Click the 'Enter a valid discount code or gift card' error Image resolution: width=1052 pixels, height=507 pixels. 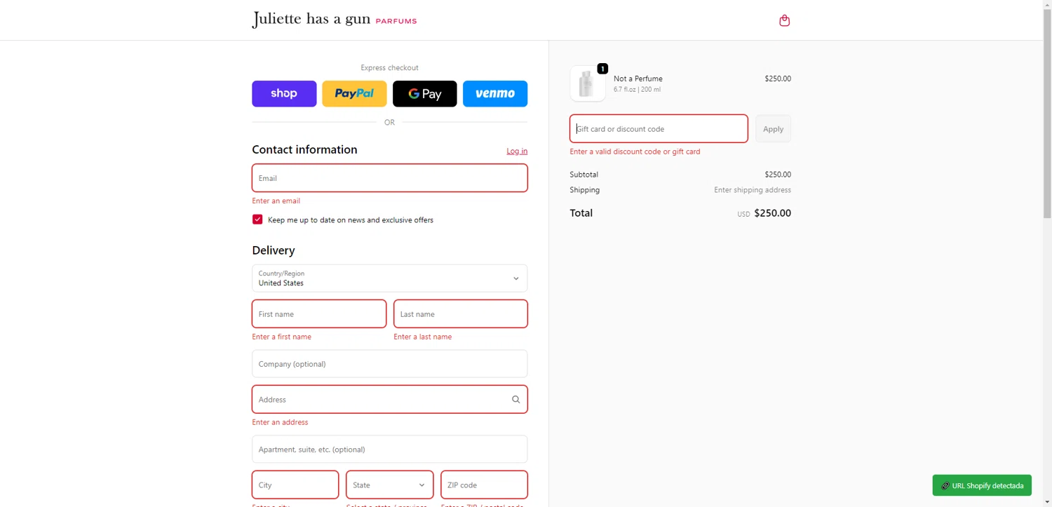pos(635,151)
